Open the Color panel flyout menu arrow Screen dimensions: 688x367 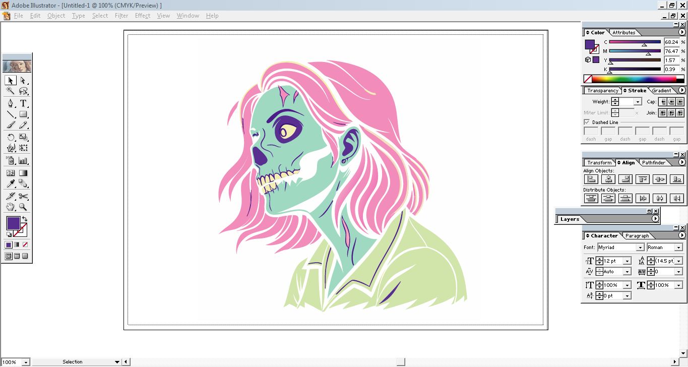point(682,32)
